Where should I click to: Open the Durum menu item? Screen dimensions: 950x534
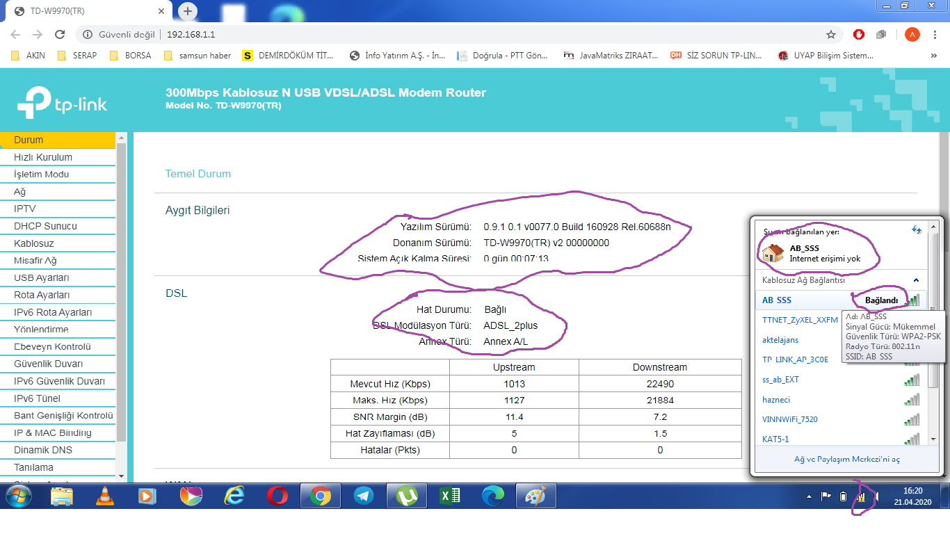(x=58, y=140)
